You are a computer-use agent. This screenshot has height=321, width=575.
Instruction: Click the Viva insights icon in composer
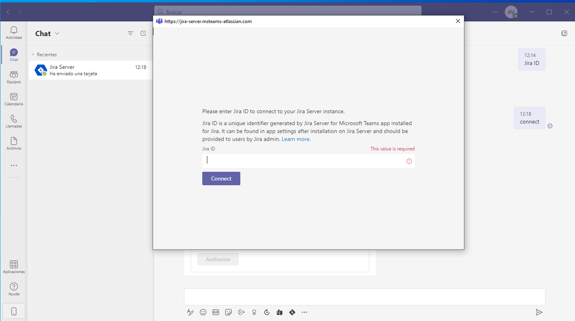coord(279,312)
